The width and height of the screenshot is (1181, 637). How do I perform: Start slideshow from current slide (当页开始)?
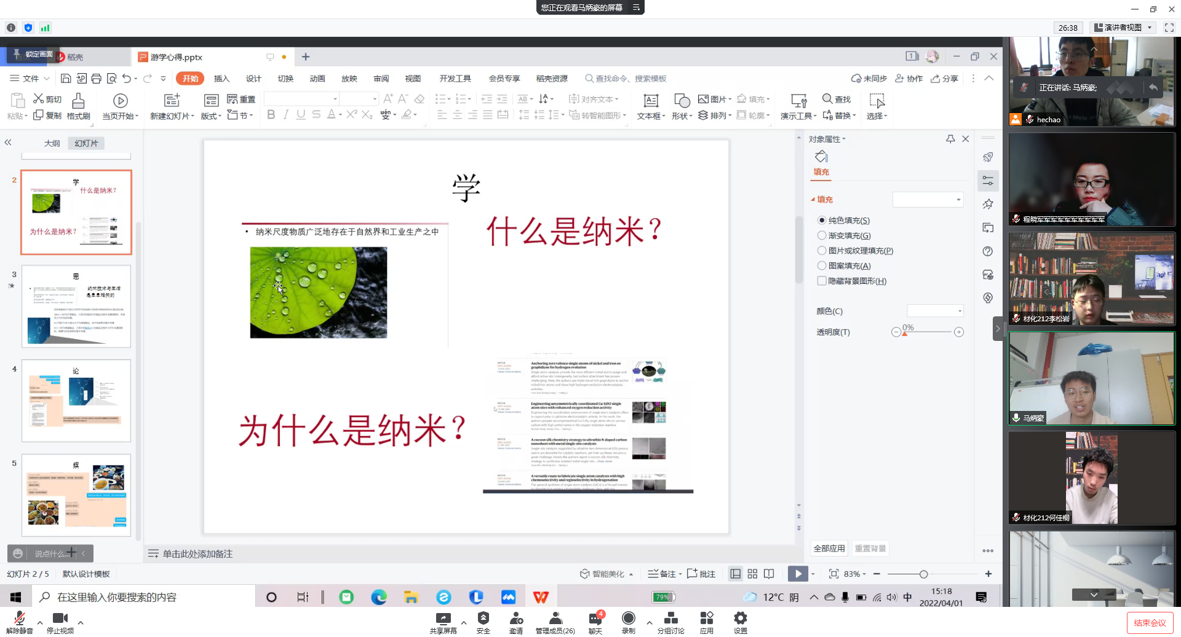[120, 100]
